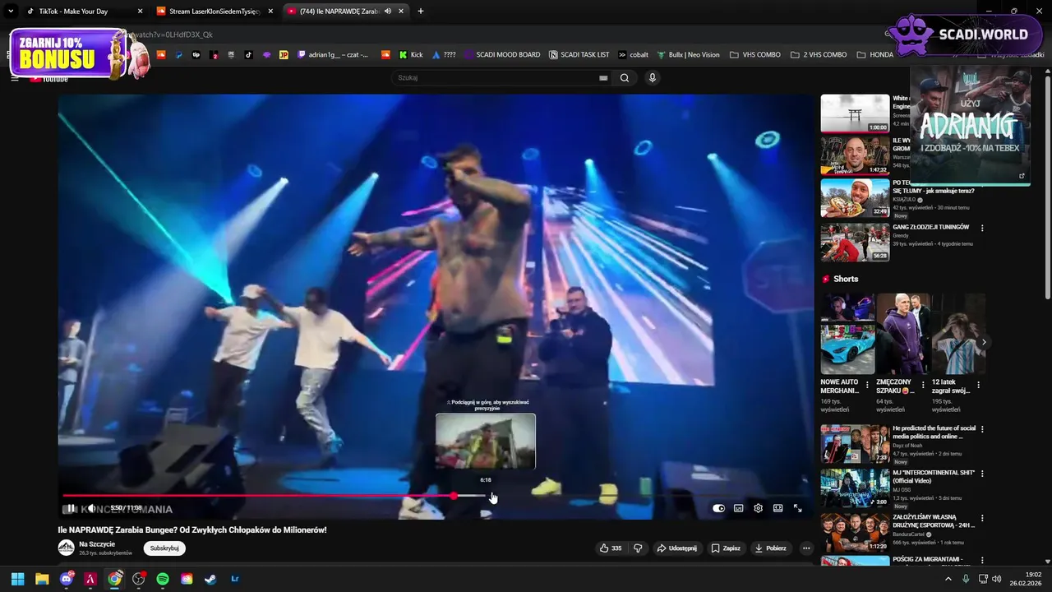The height and width of the screenshot is (592, 1052).
Task: Mute the YouTube tab via speaker icon
Action: coord(387,12)
